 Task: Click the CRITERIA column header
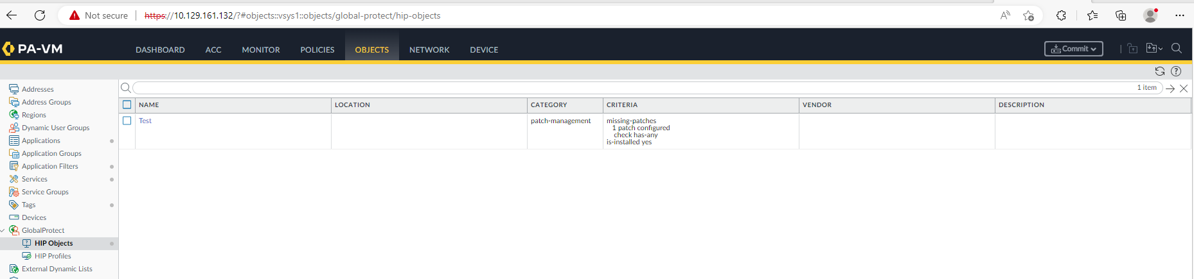click(701, 105)
